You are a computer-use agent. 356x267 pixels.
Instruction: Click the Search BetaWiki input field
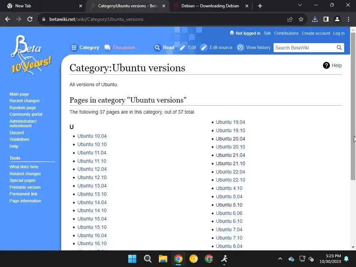305,48
